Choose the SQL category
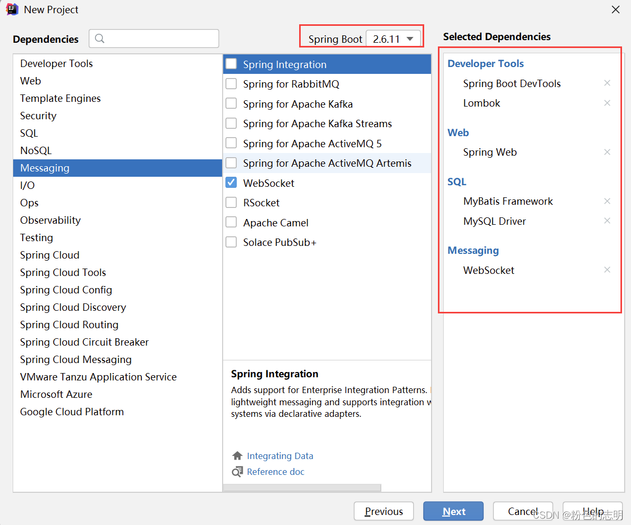This screenshot has height=525, width=631. coord(118,133)
